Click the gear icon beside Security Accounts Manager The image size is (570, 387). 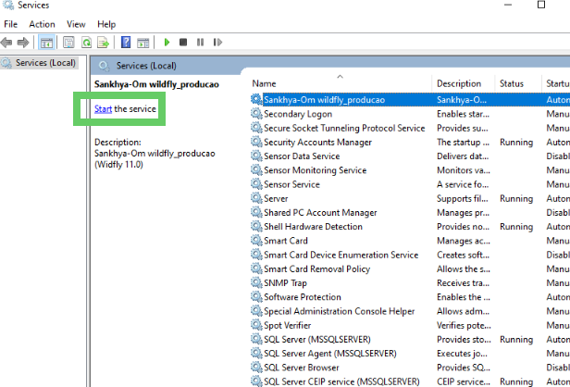click(256, 142)
